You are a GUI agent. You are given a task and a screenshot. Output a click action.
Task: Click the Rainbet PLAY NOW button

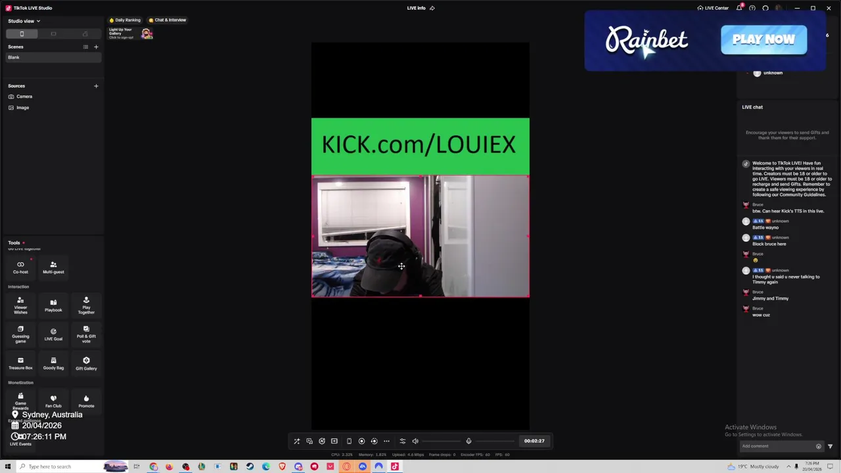coord(763,40)
